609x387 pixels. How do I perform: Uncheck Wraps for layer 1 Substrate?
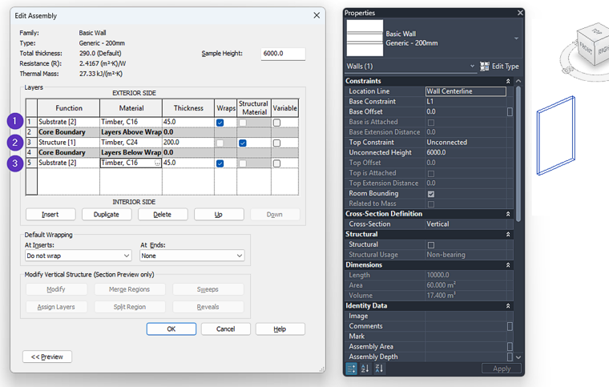(x=220, y=123)
